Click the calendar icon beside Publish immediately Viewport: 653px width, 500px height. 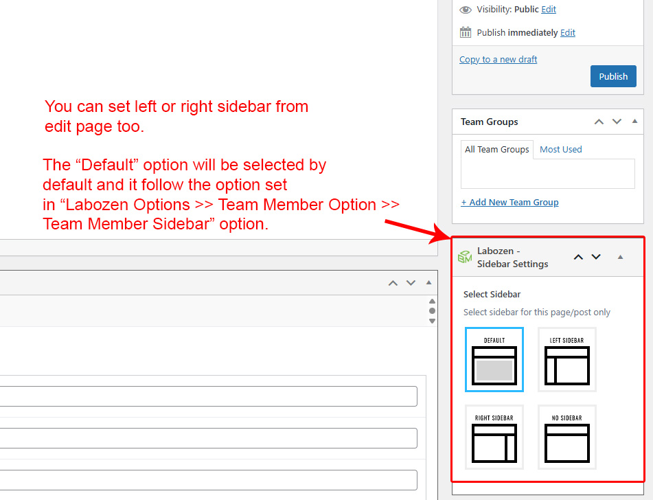[x=466, y=32]
